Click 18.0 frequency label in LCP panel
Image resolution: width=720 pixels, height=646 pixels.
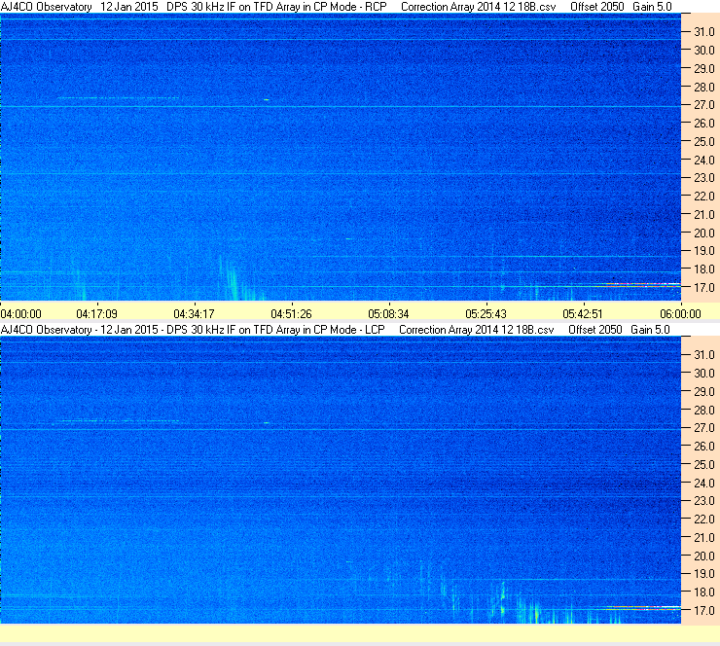tap(703, 592)
